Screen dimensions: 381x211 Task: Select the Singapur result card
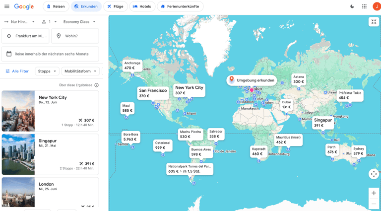pyautogui.click(x=50, y=154)
